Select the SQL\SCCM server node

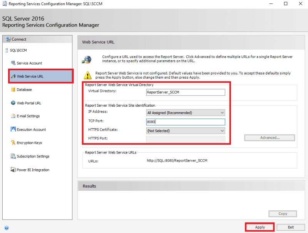click(18, 50)
